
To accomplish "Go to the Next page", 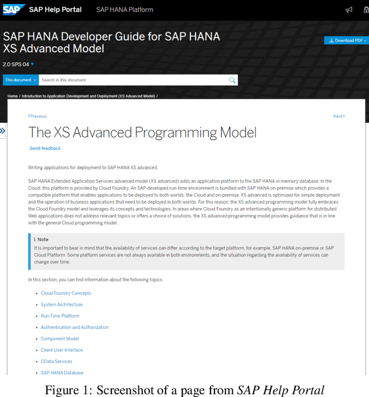I will (339, 116).
